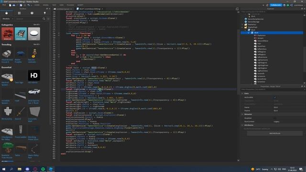Open the VIEW ribbon tab

[x=62, y=5]
